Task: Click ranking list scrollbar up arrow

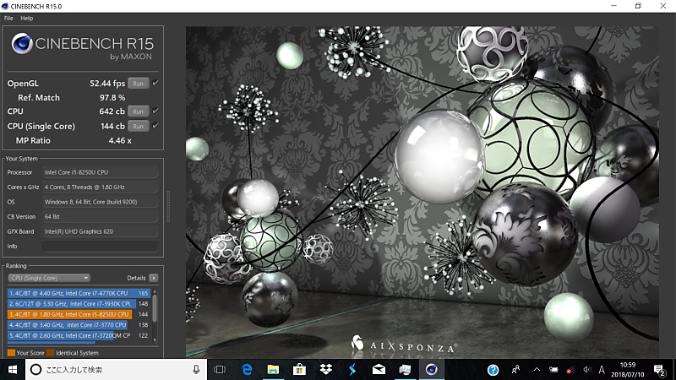Action: click(155, 292)
